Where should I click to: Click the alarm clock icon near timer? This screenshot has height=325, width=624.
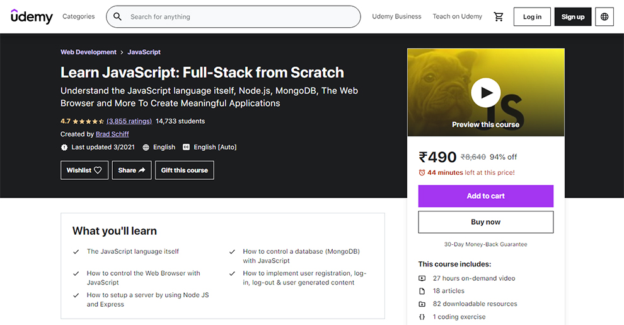pos(422,172)
